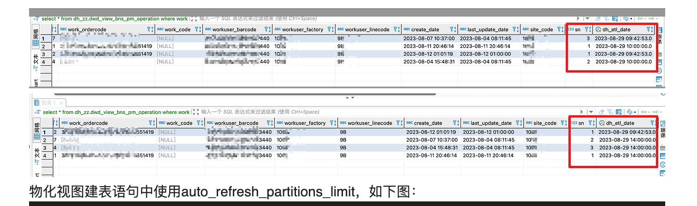Click the upper sn column header
The image size is (697, 206).
pyautogui.click(x=577, y=29)
